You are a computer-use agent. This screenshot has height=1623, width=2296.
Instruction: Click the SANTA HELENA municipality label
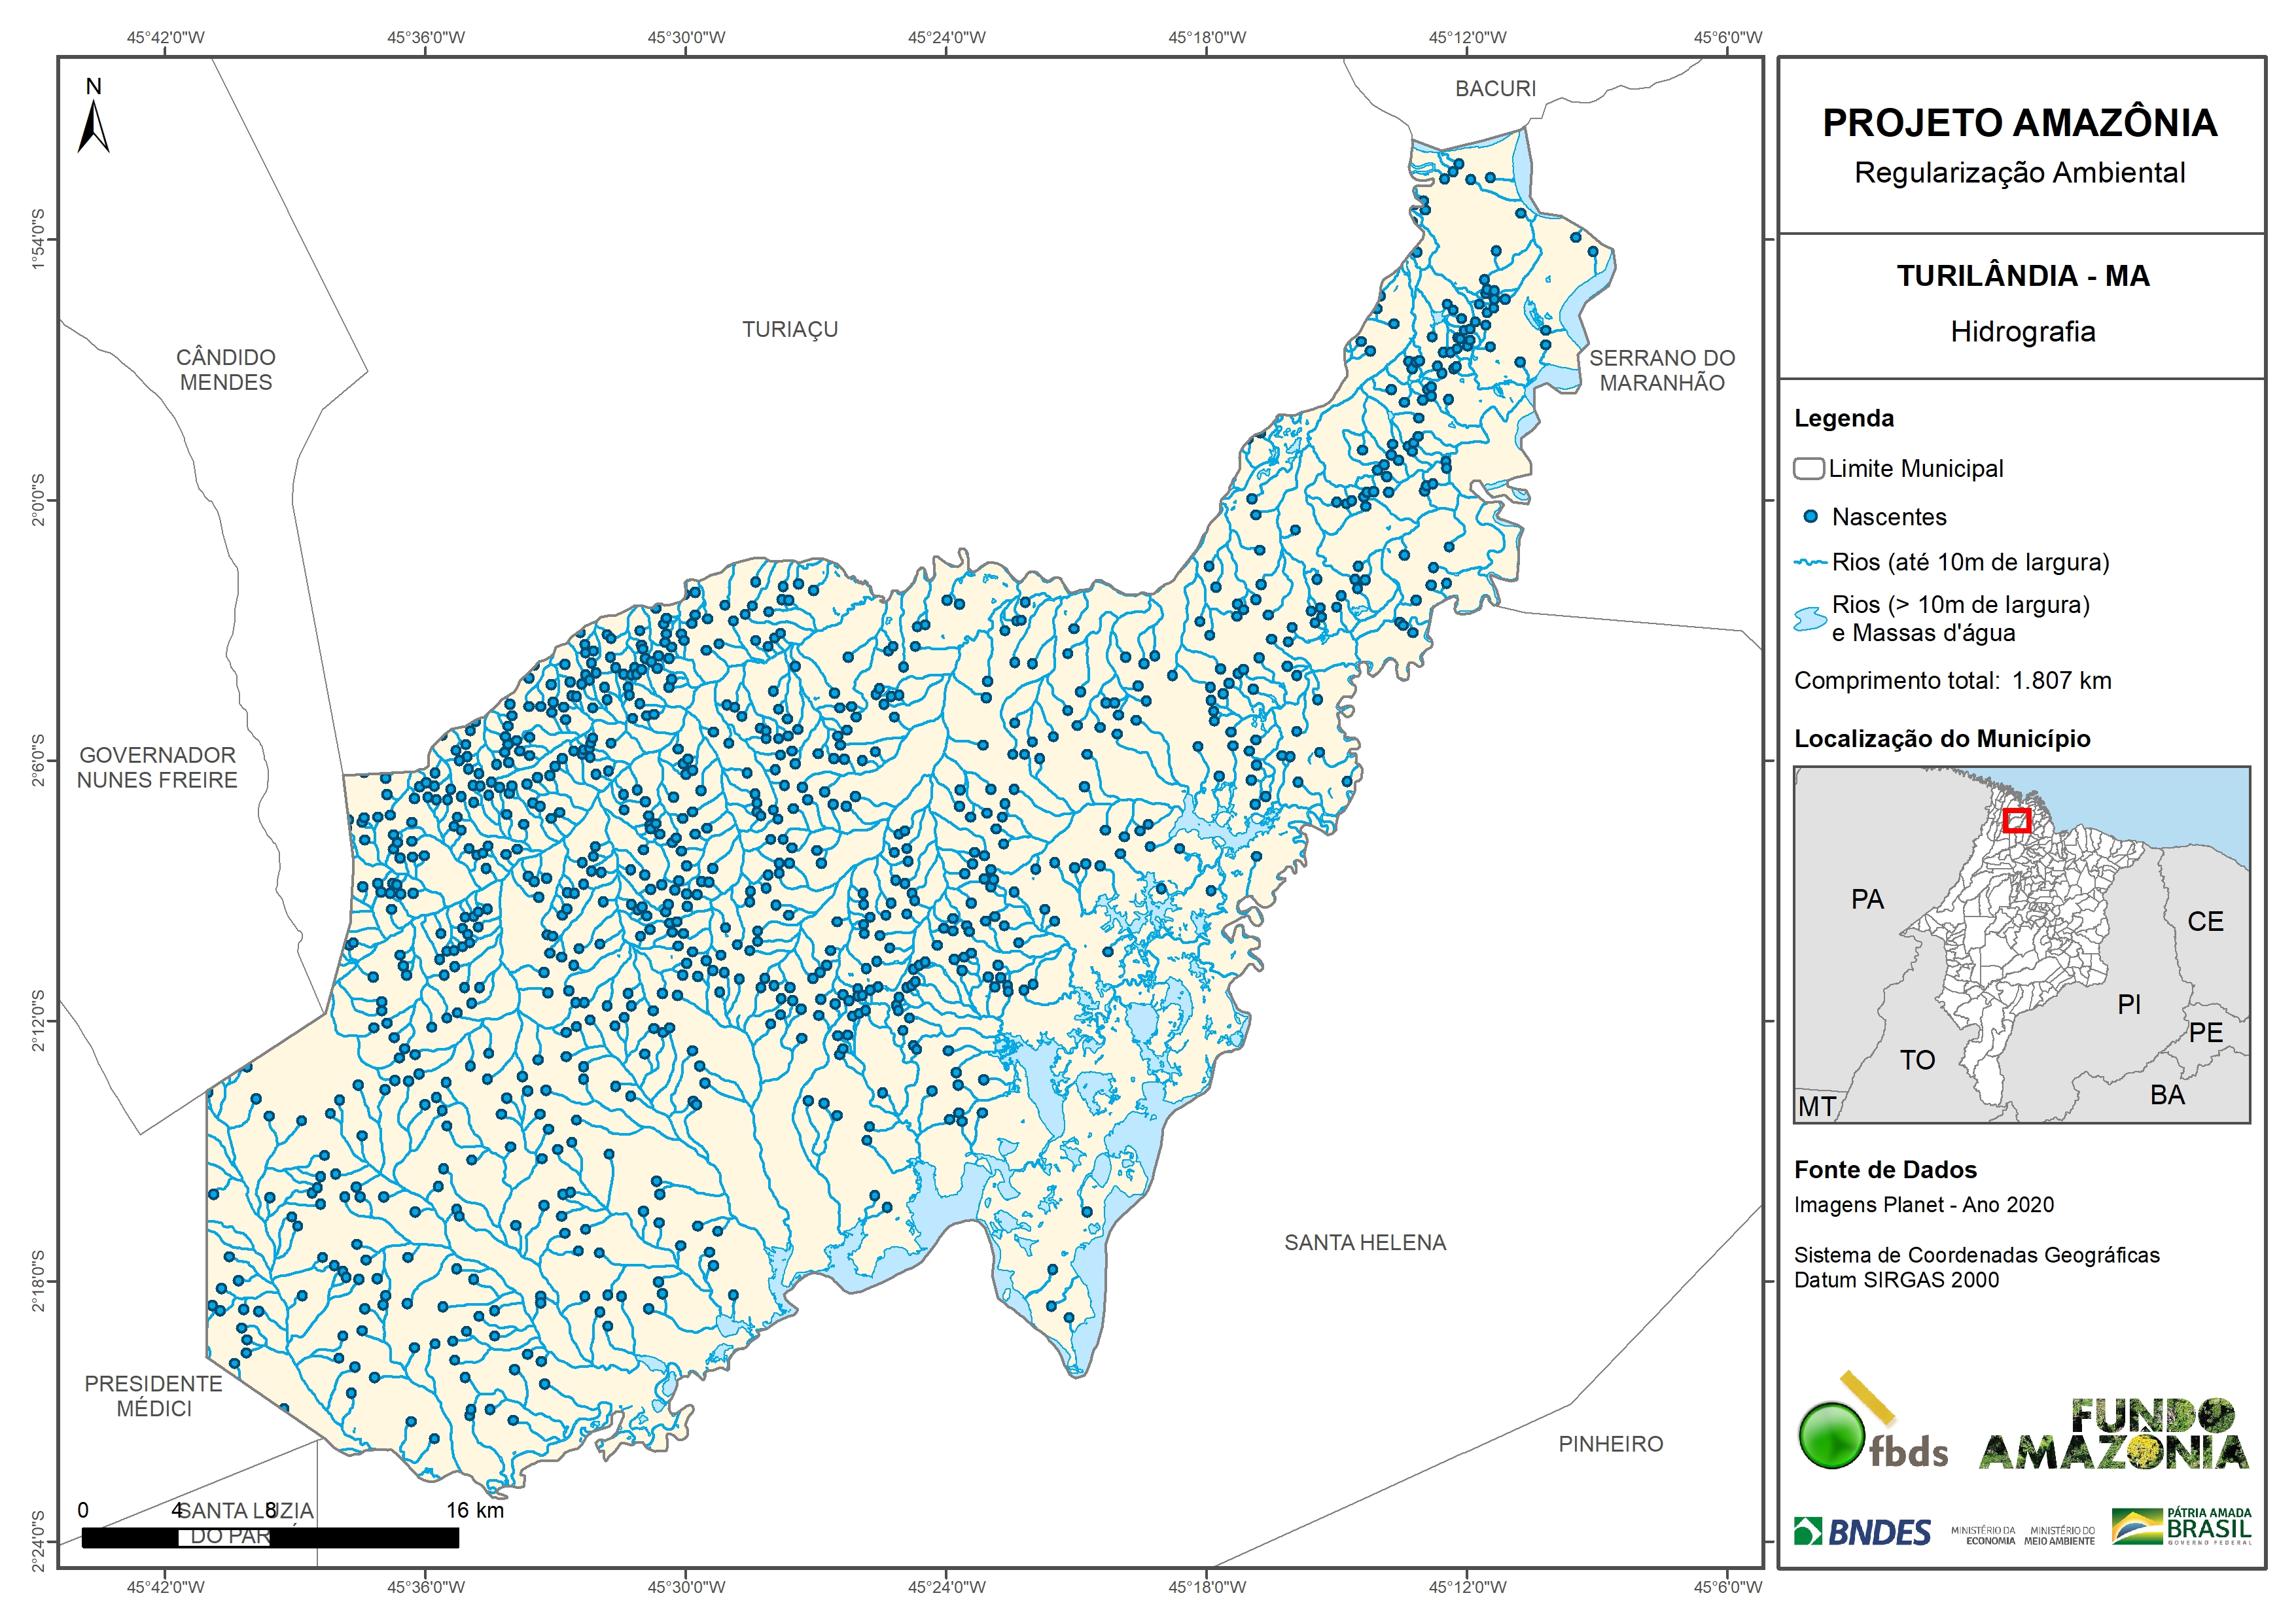1365,1243
